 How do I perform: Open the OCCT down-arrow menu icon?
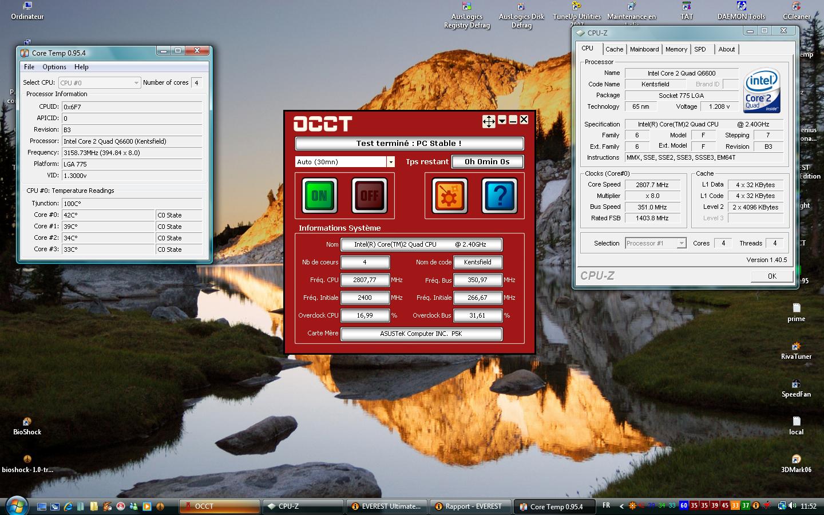(502, 120)
